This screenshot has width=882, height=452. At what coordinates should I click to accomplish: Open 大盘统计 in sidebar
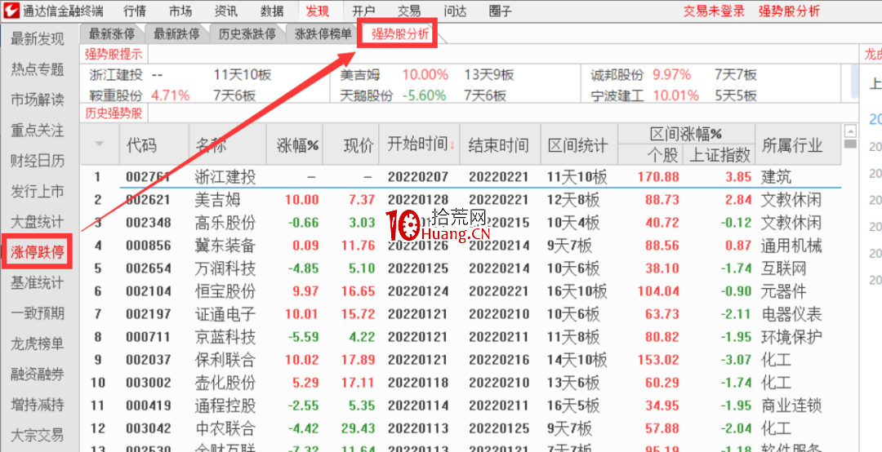[38, 222]
